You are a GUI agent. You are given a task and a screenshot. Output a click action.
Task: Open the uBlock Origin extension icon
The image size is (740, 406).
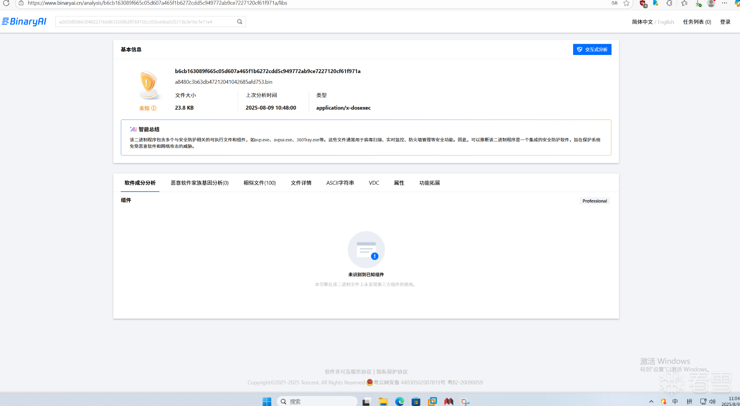pos(643,3)
